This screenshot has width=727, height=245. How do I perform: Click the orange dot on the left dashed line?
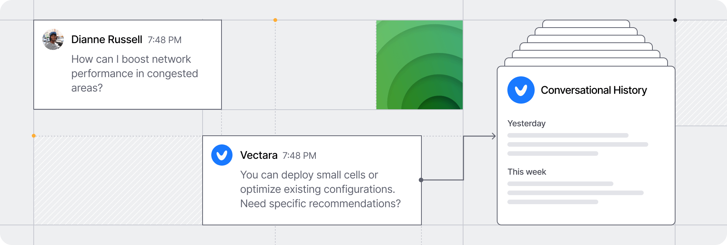click(34, 136)
